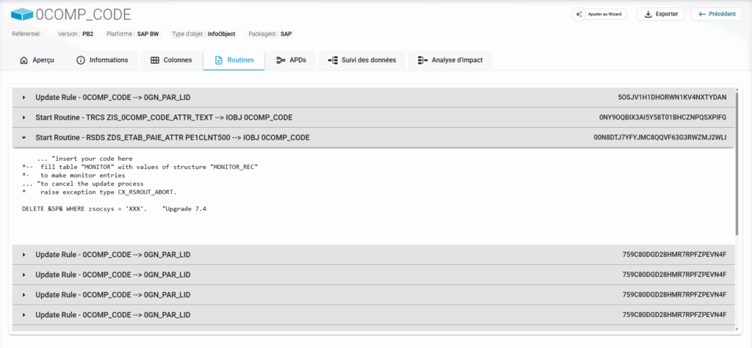The width and height of the screenshot is (752, 348).
Task: Click the raise exception type CX_RSROUT_ABORT line
Action: tap(99, 192)
